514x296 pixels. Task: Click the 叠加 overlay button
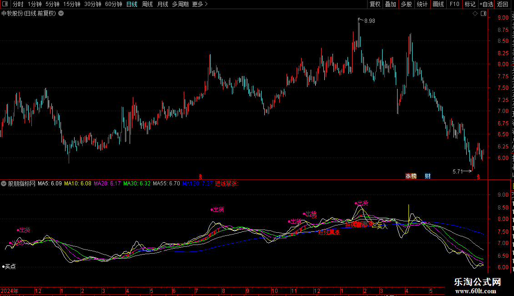tap(390, 4)
